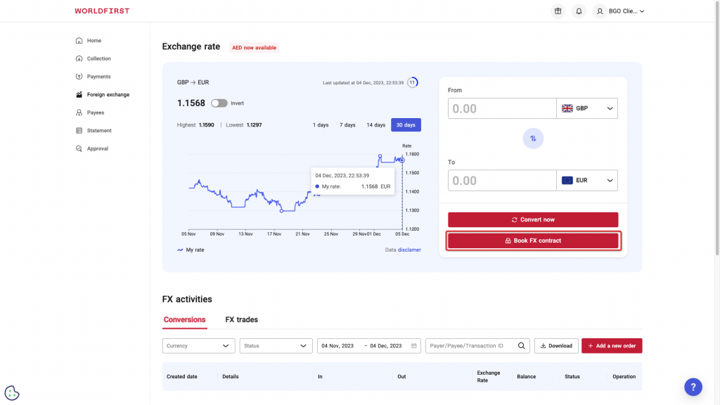Viewport: 720px width, 405px height.
Task: Open Payees in the sidebar
Action: pyautogui.click(x=95, y=112)
